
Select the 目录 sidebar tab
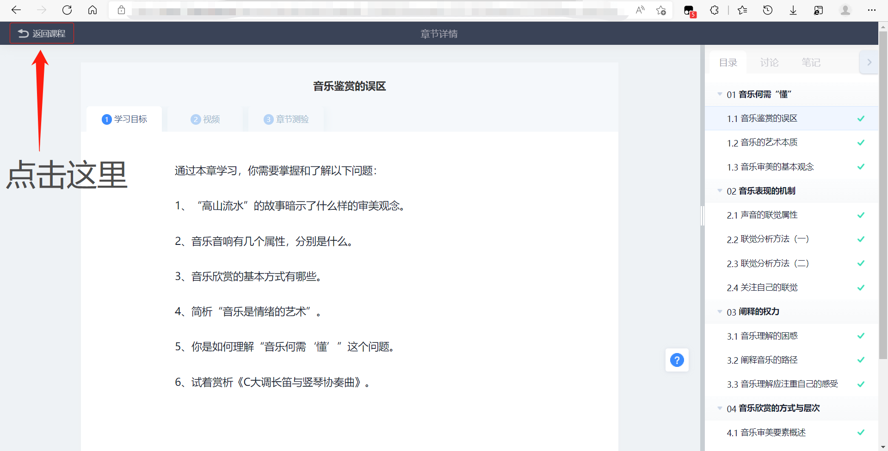click(728, 62)
